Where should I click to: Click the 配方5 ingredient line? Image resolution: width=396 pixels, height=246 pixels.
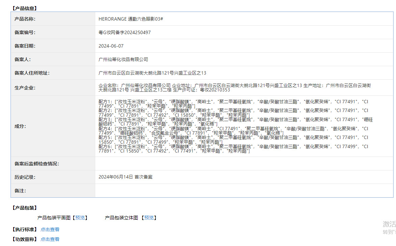[233, 140]
